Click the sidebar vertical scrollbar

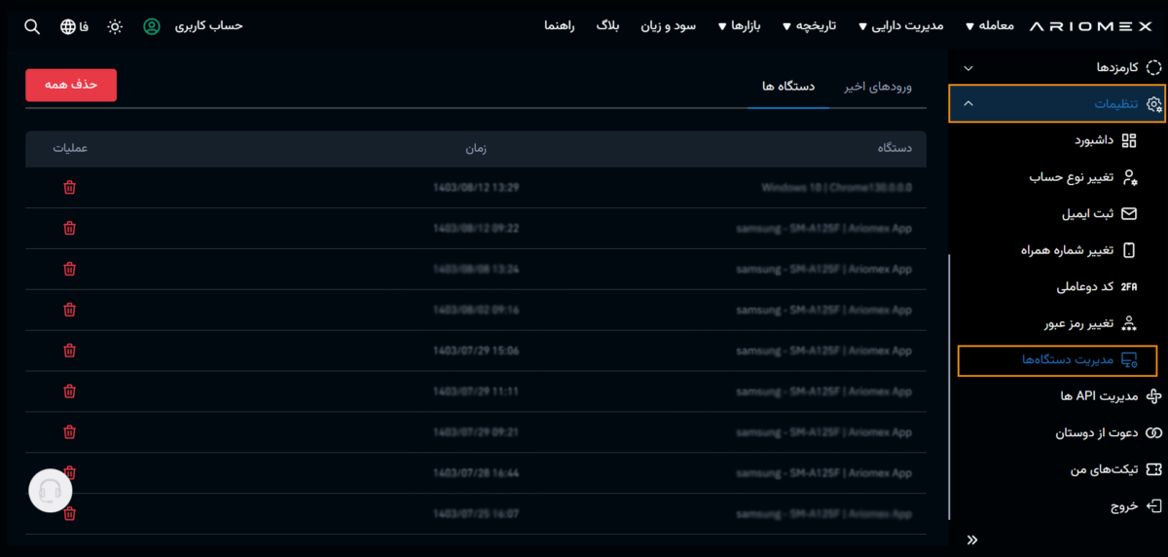click(x=947, y=390)
